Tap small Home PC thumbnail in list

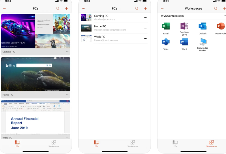pyautogui.click(x=86, y=28)
